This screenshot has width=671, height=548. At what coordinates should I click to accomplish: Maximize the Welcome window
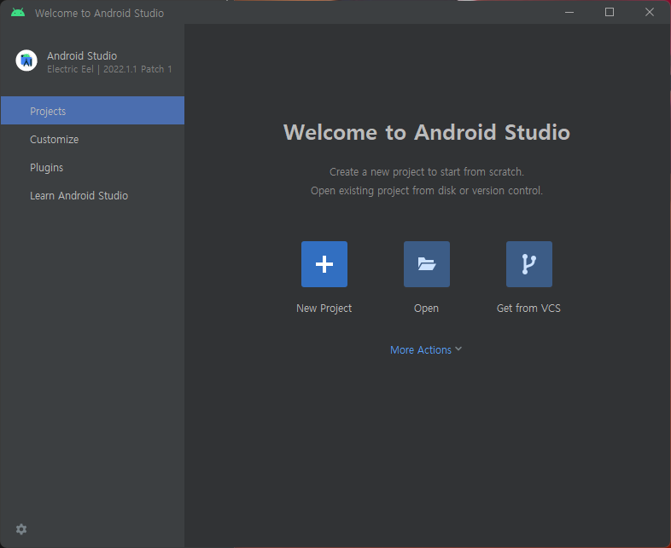point(610,13)
